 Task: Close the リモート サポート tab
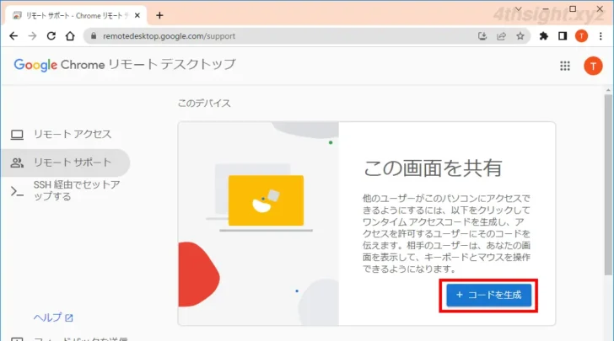pyautogui.click(x=137, y=15)
